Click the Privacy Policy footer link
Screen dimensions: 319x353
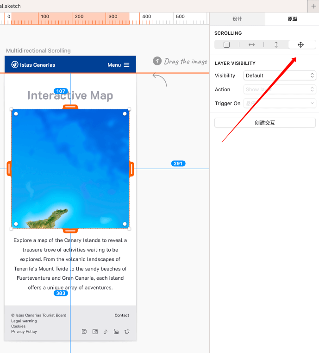pos(24,332)
